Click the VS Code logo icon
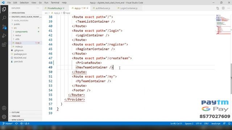 [x=3, y=3]
